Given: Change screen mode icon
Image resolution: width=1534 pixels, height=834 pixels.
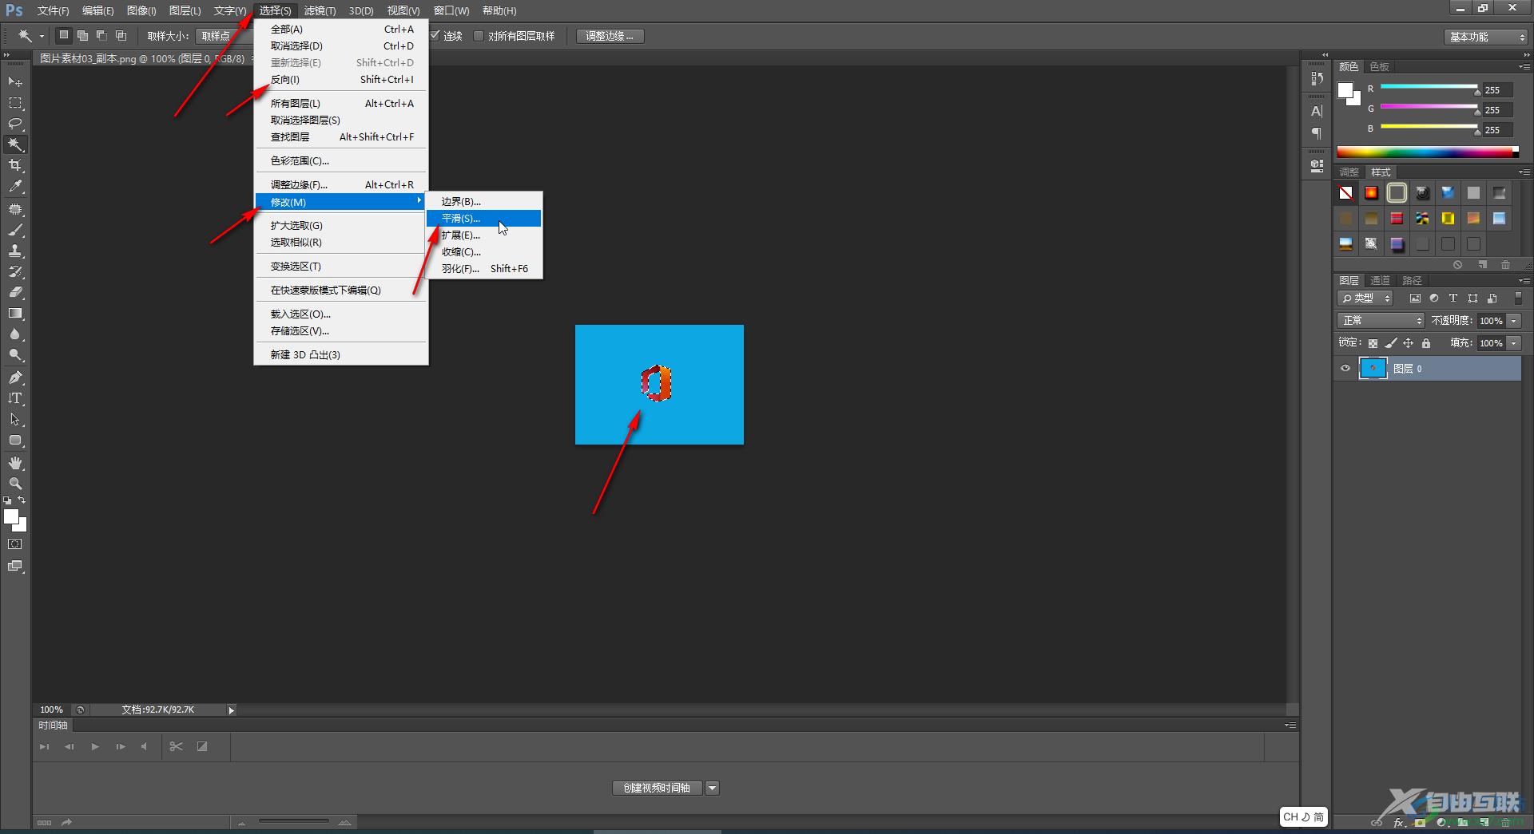Looking at the screenshot, I should point(15,566).
